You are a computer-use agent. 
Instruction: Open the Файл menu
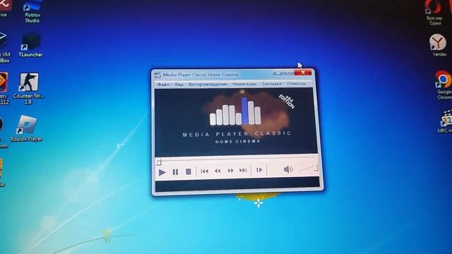tap(163, 85)
